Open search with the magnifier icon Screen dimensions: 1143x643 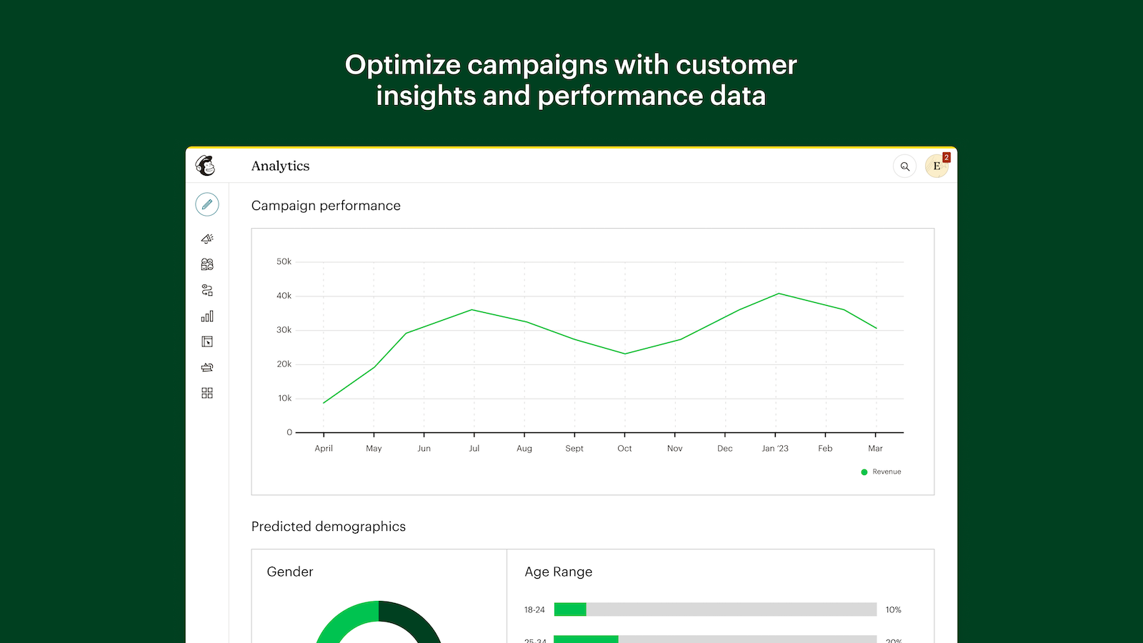click(905, 166)
